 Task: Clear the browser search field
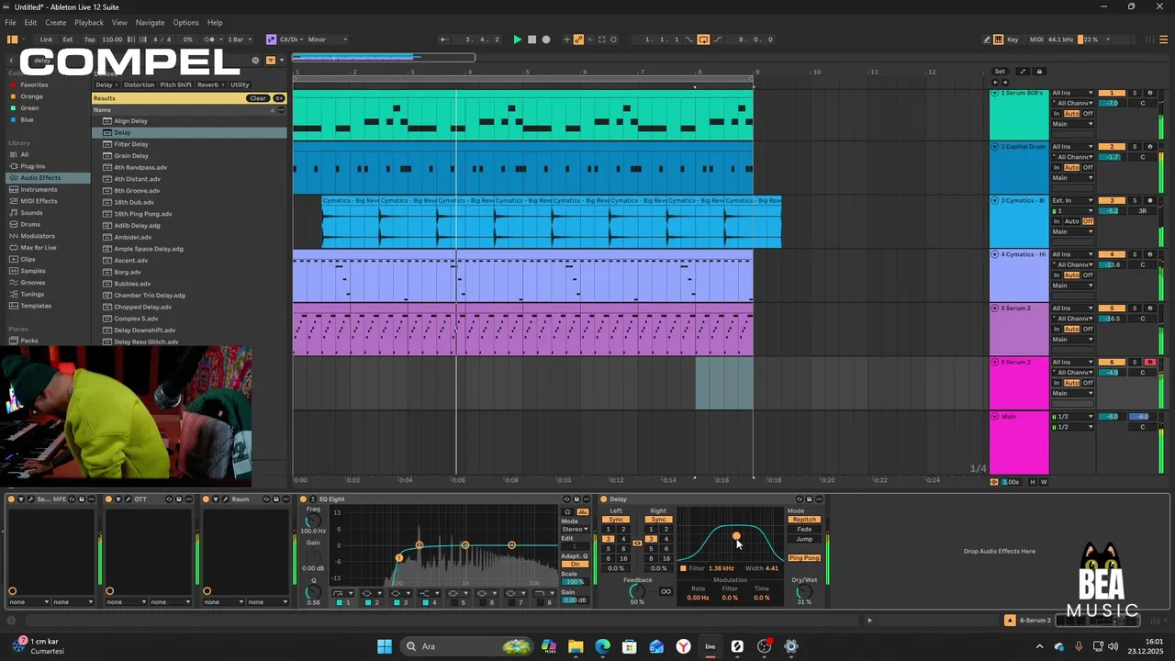[255, 61]
